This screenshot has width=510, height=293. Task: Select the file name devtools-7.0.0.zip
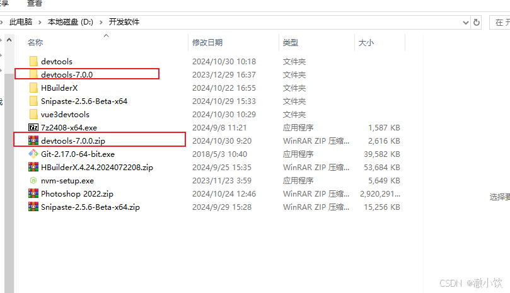[x=73, y=141]
